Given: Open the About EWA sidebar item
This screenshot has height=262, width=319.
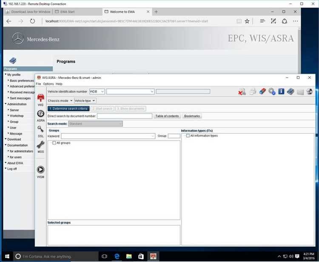Looking at the screenshot, I should pyautogui.click(x=15, y=163).
